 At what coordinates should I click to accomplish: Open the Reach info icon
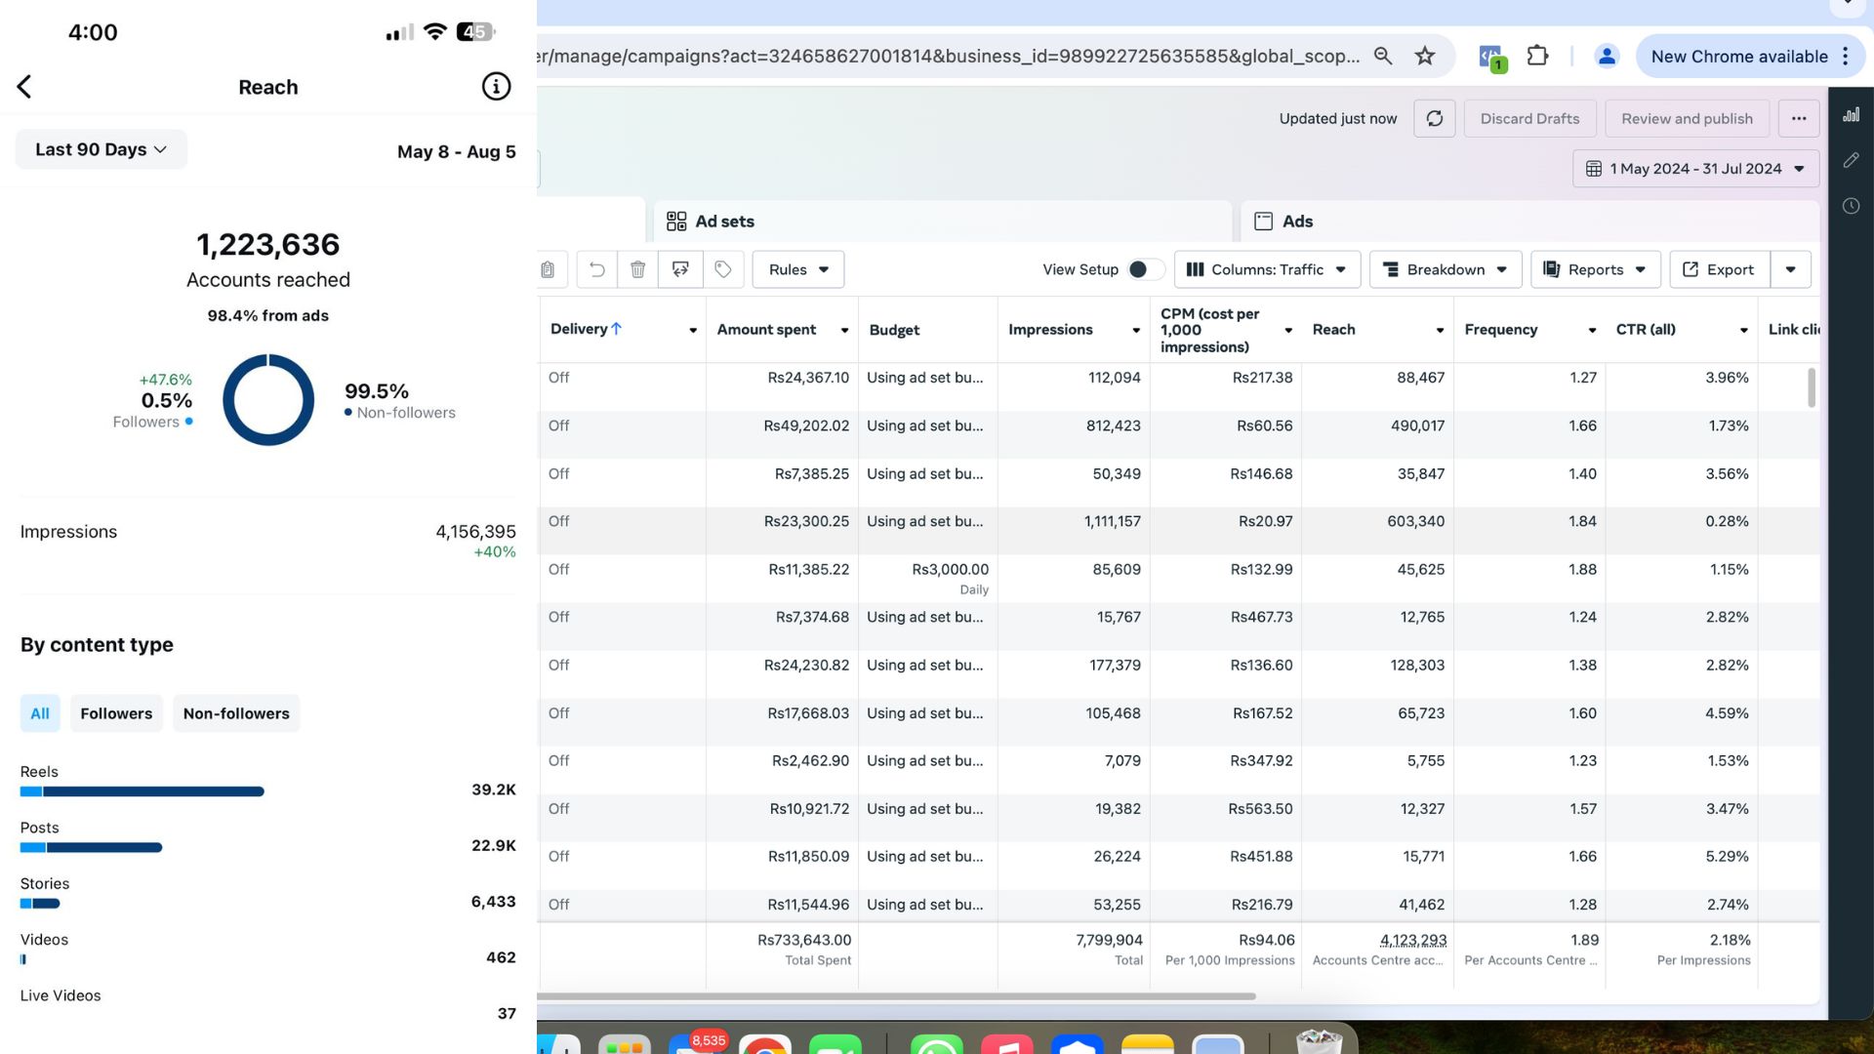(496, 87)
